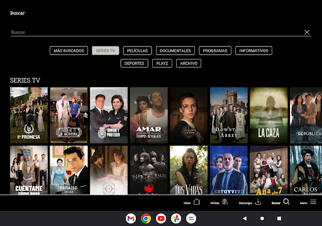
Task: Open the Menú hamburger icon
Action: [x=313, y=202]
